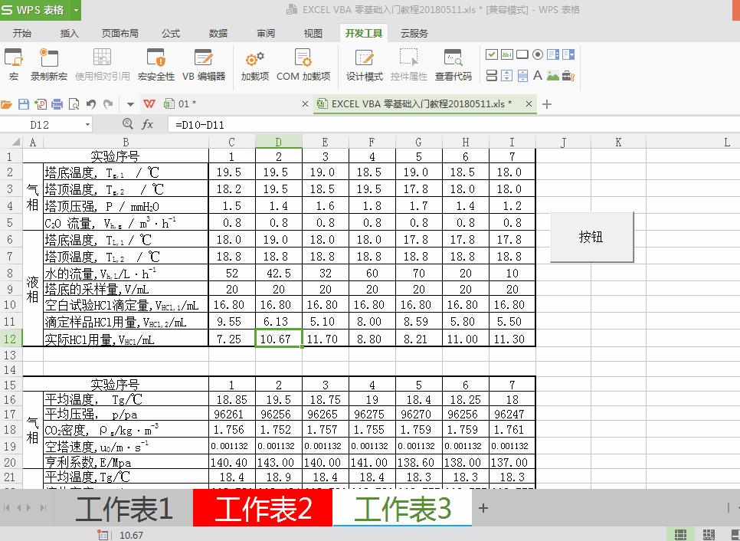Screen dimensions: 740x541
Task: Toggle 设计模式 (Design Mode)
Action: point(364,64)
